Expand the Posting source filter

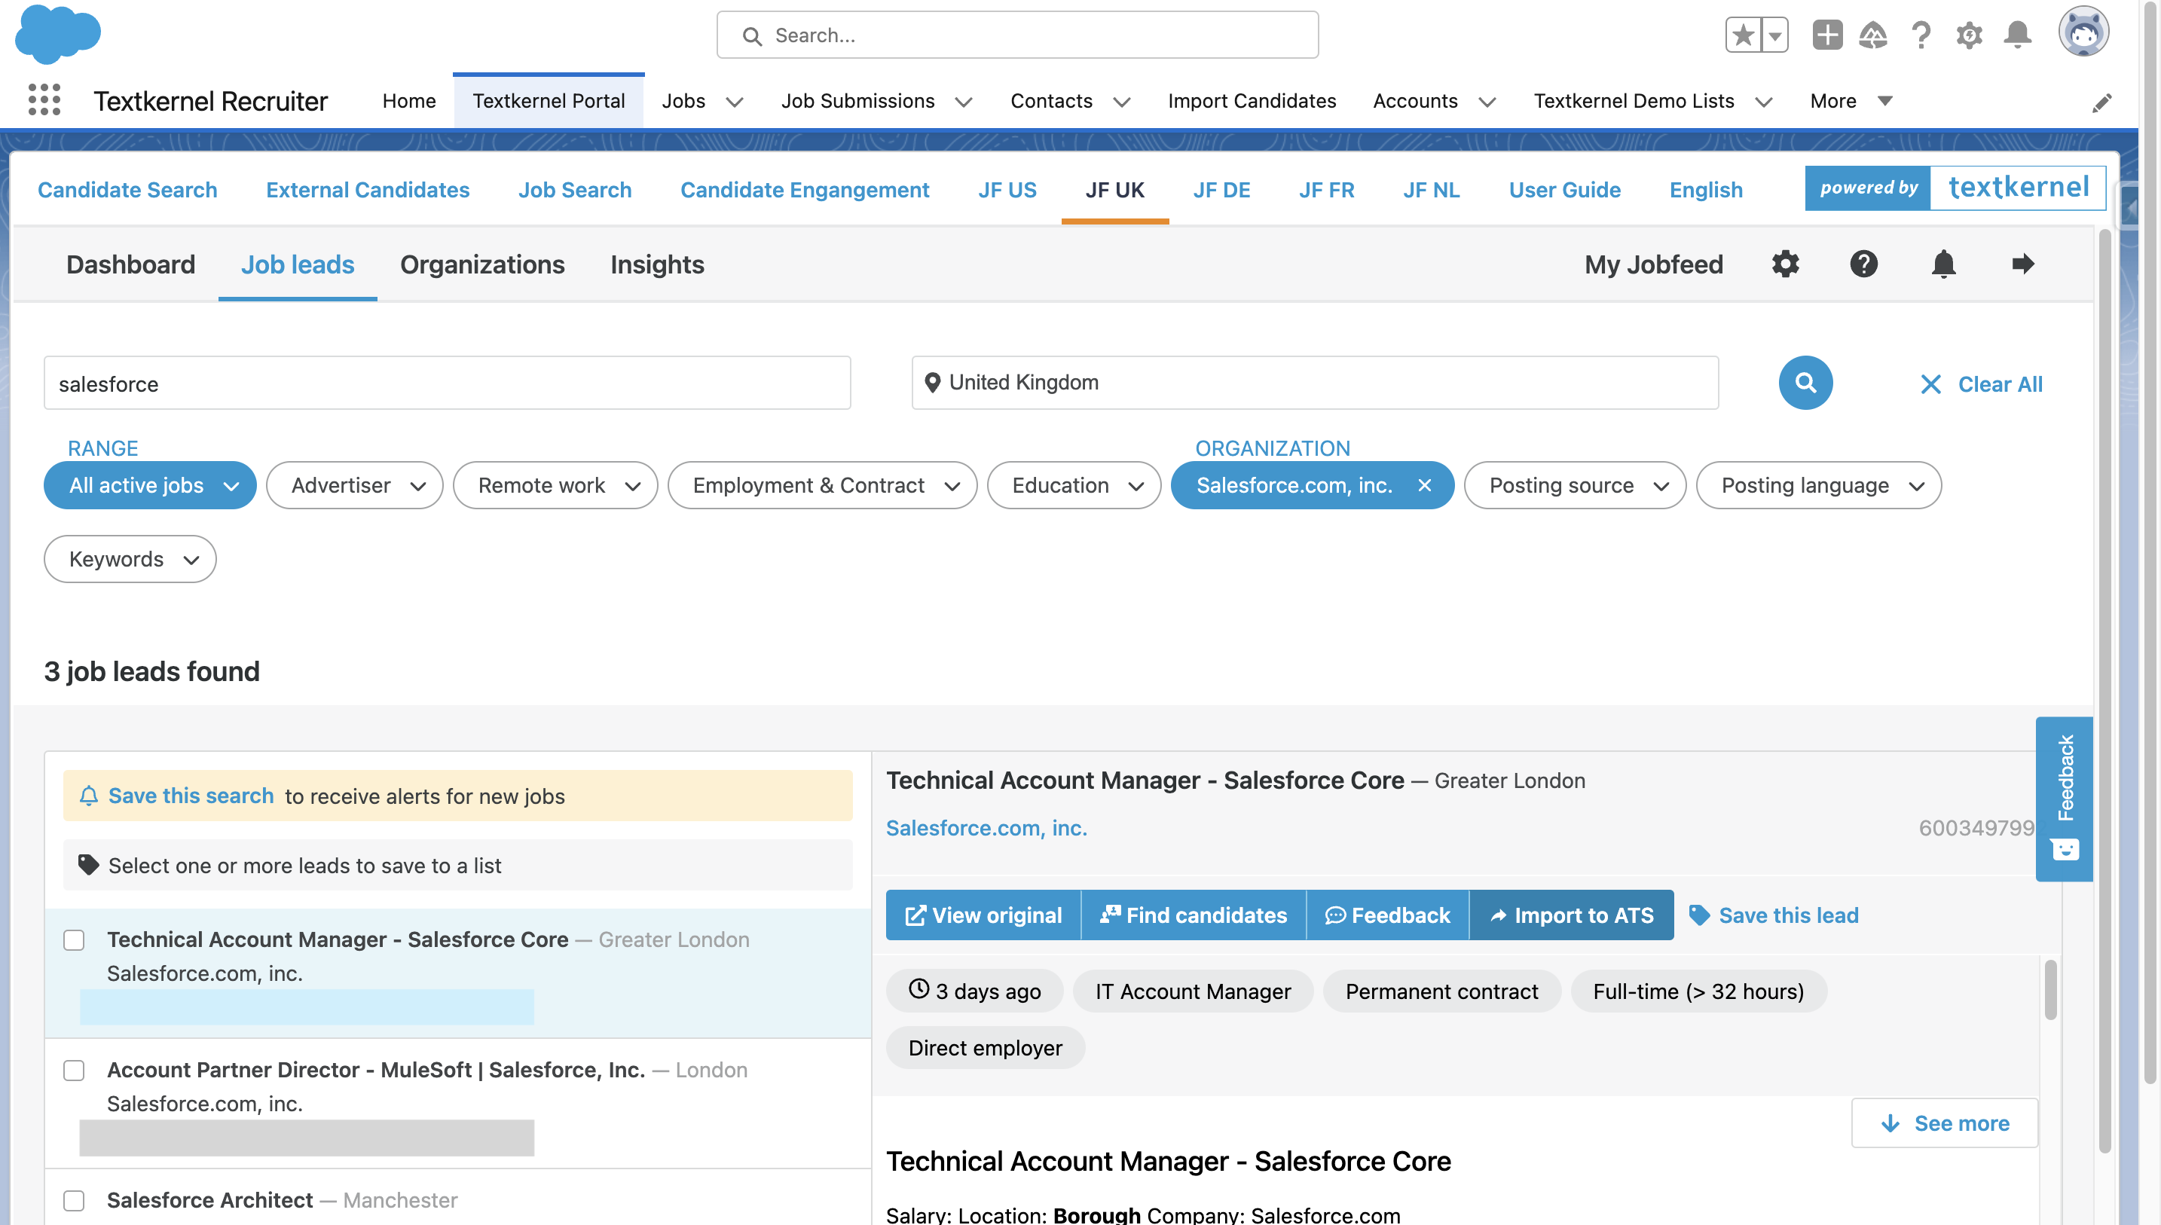tap(1575, 485)
